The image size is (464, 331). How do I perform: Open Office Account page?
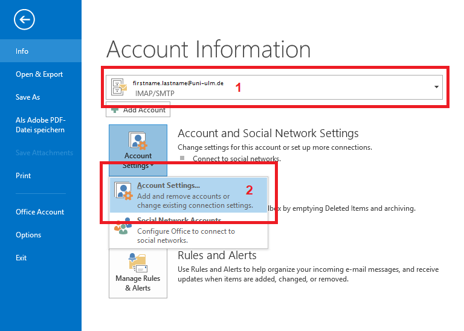[x=40, y=212]
